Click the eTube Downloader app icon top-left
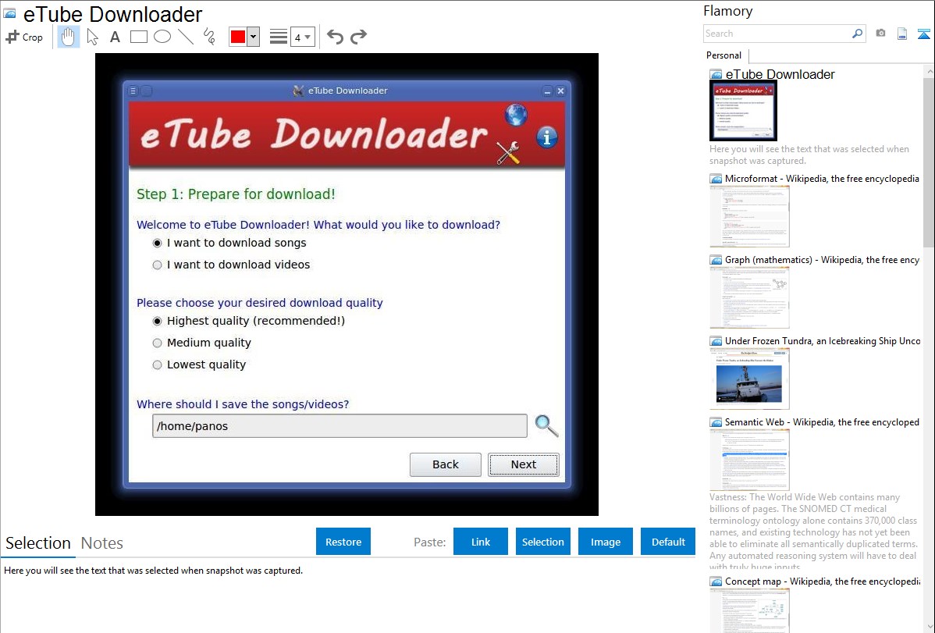Viewport: 935px width, 633px height. point(9,13)
